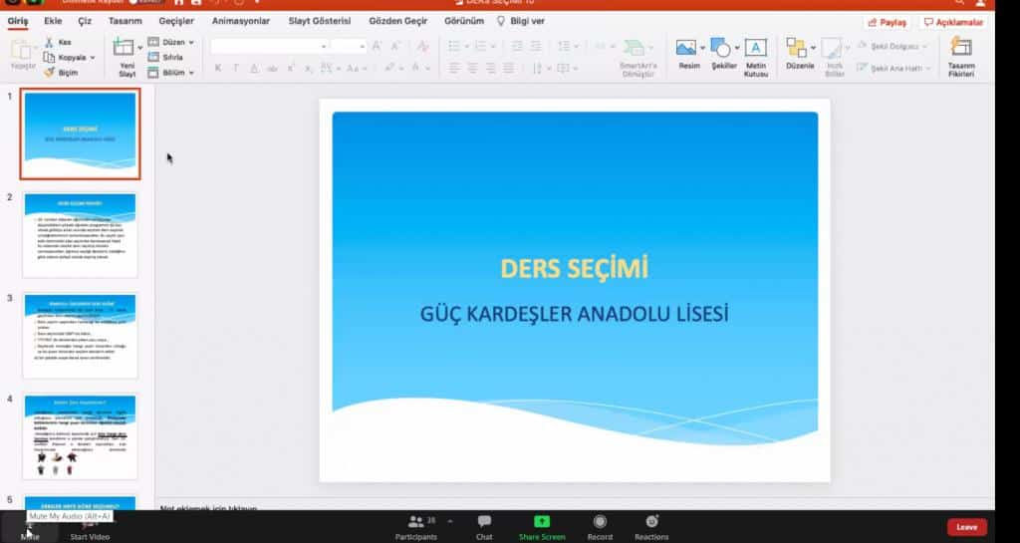Insert a Metin Kutusu text box
The image size is (1020, 543).
(x=755, y=48)
